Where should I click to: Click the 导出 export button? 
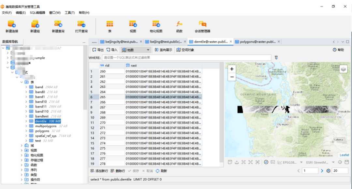[98, 50]
